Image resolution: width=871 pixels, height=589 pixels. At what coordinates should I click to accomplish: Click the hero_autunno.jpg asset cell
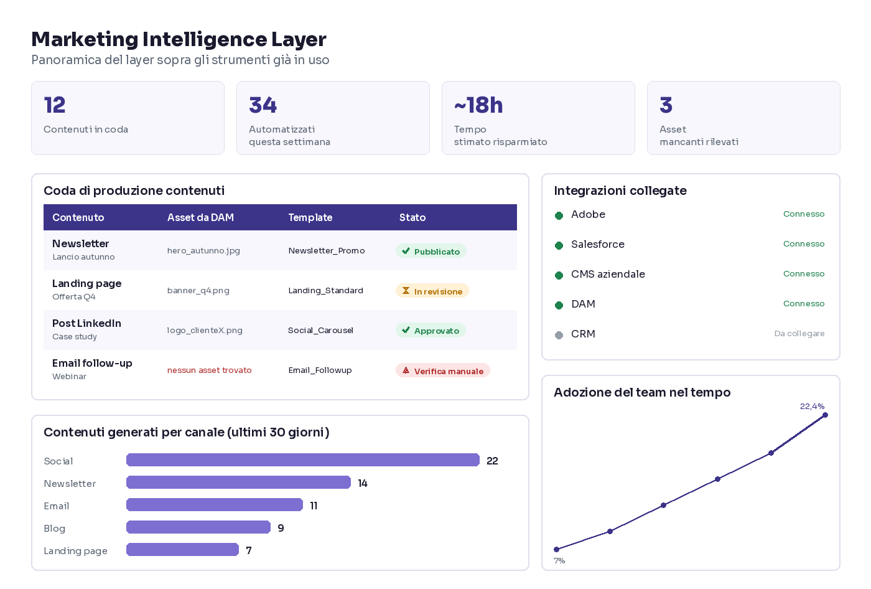pyautogui.click(x=203, y=251)
